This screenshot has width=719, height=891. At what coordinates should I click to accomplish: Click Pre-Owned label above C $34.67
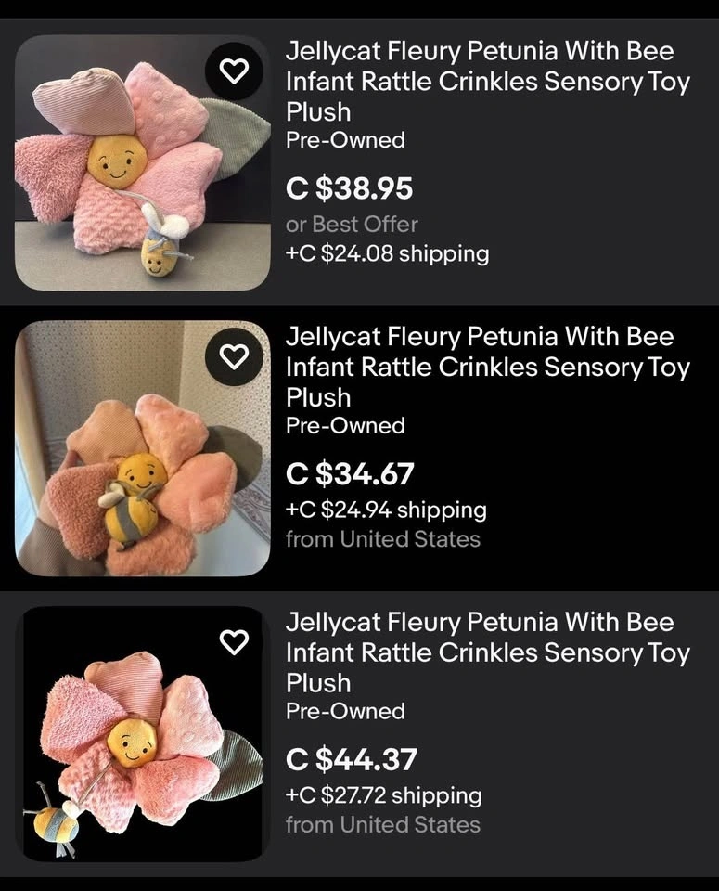point(345,426)
